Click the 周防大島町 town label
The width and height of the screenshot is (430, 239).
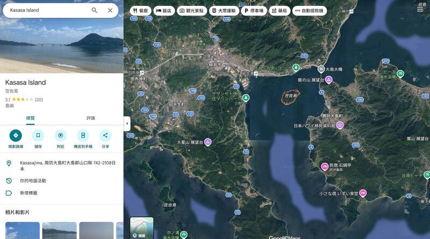[332, 116]
